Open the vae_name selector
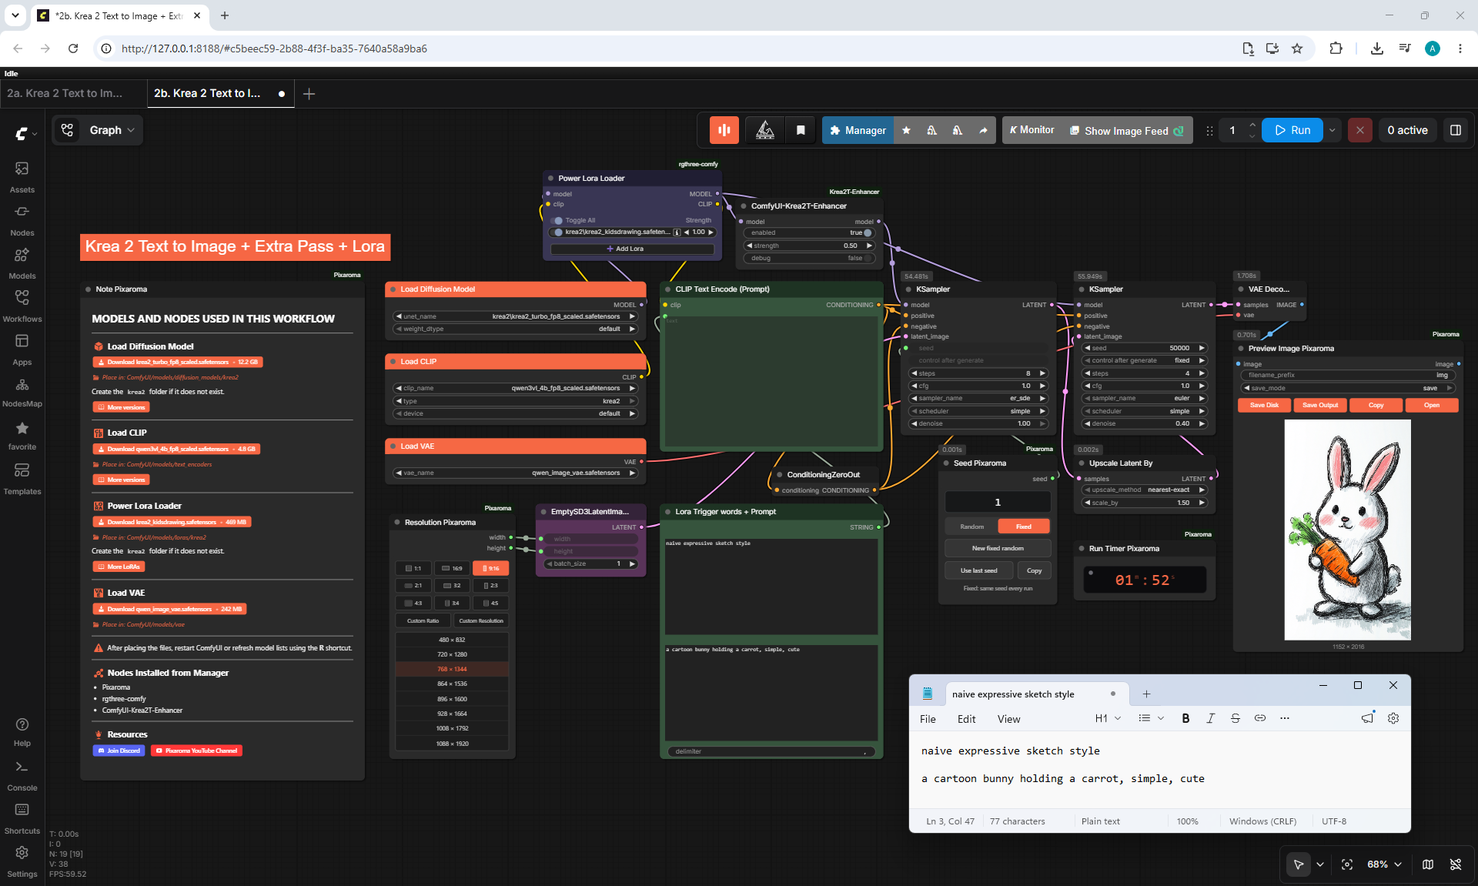This screenshot has width=1478, height=886. tap(515, 473)
